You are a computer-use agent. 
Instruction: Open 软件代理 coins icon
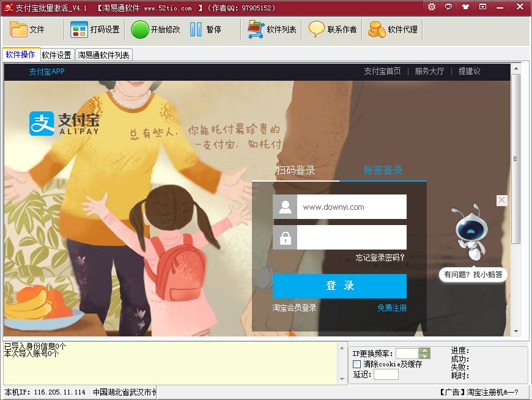pos(377,29)
